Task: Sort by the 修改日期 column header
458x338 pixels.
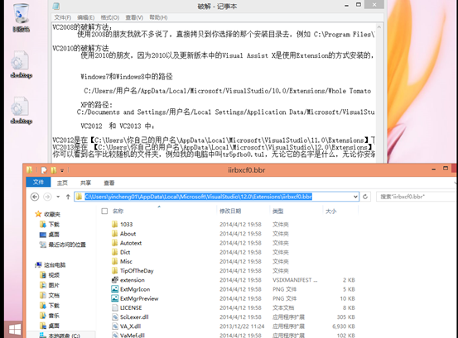Action: [x=230, y=211]
